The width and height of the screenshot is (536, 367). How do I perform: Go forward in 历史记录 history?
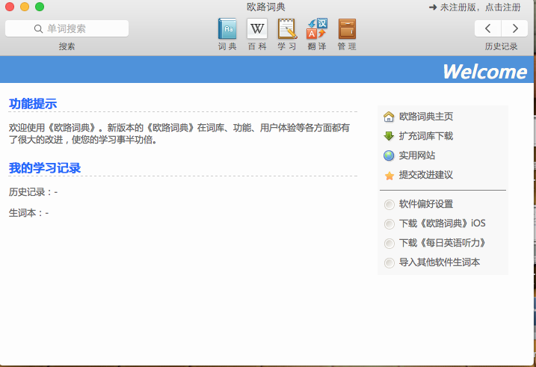(514, 28)
